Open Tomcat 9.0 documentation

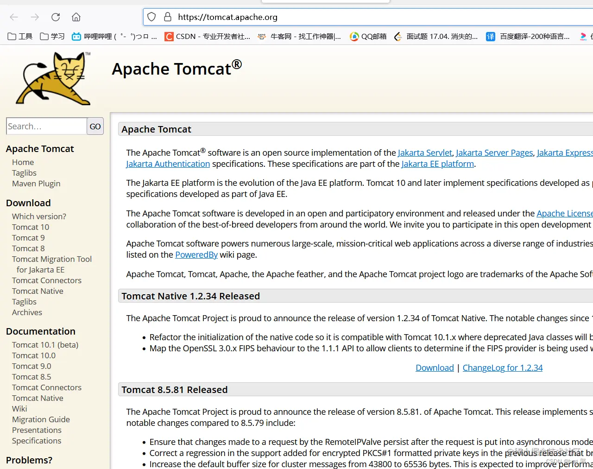click(32, 366)
